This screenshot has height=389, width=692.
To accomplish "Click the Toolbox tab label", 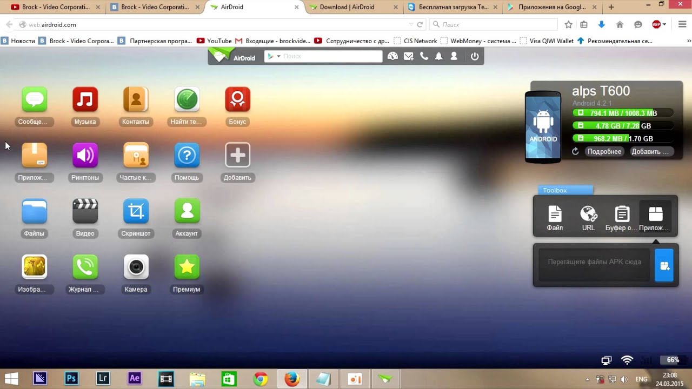I will pos(565,190).
